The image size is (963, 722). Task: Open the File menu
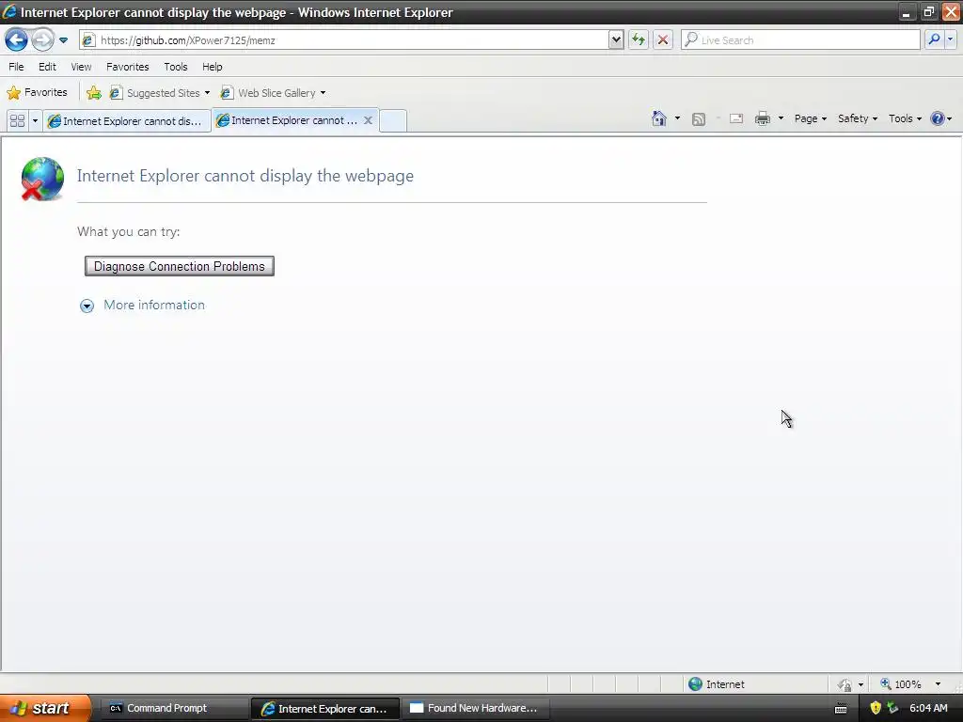(x=16, y=67)
